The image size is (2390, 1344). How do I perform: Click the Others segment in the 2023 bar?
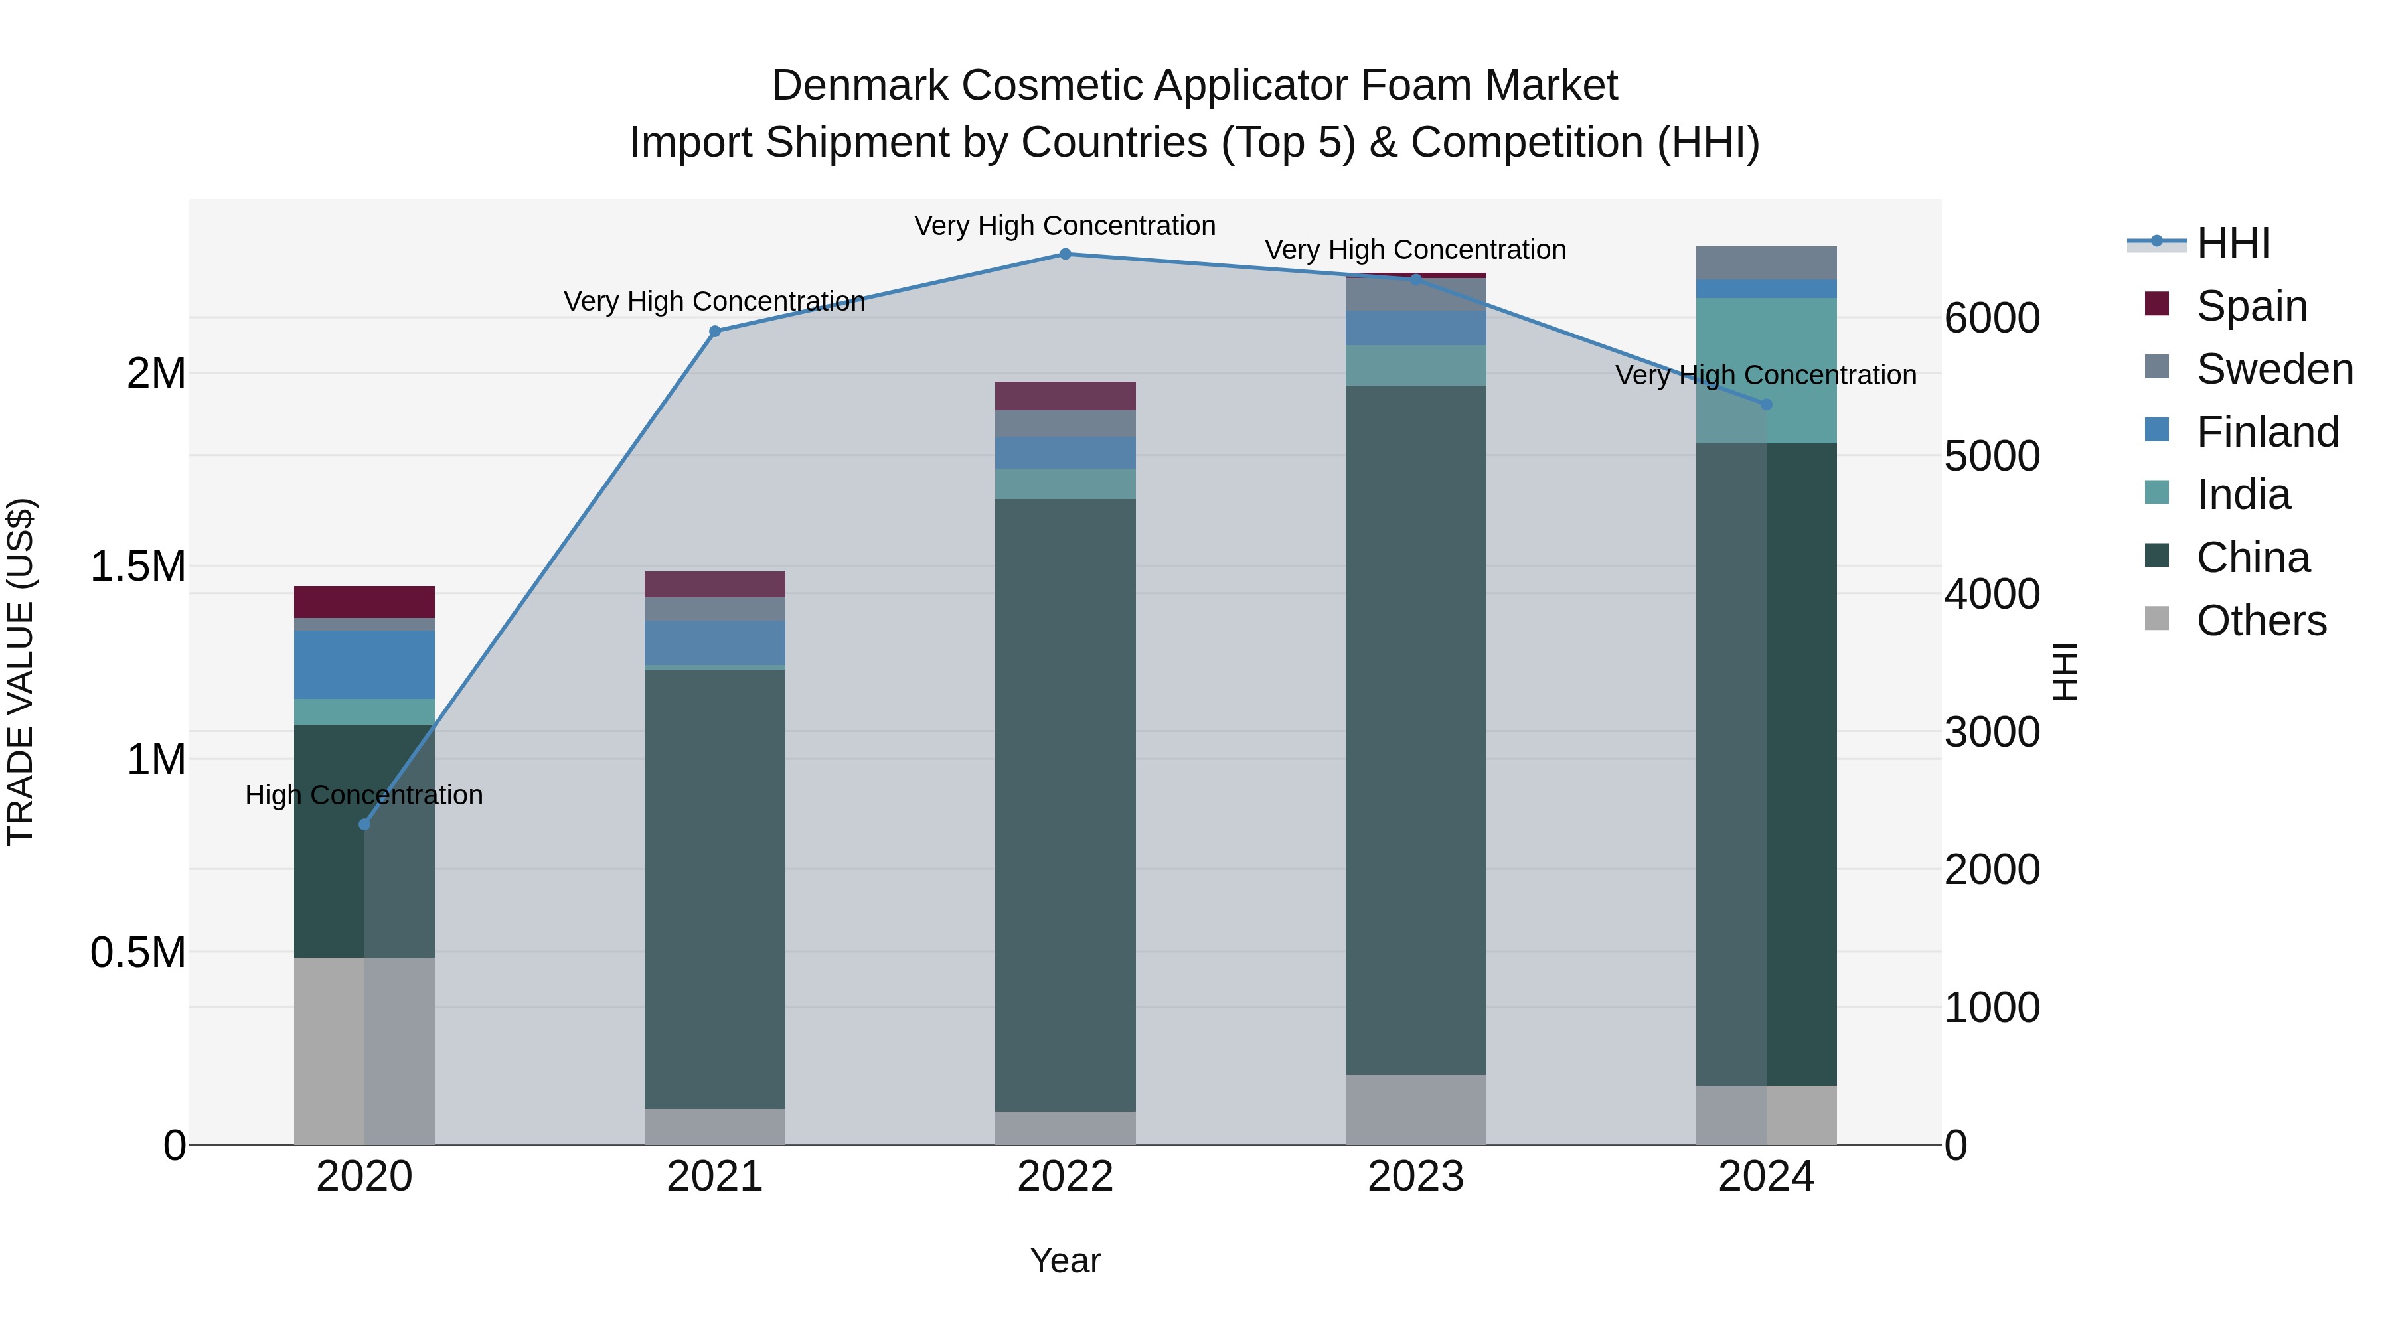1416,1110
